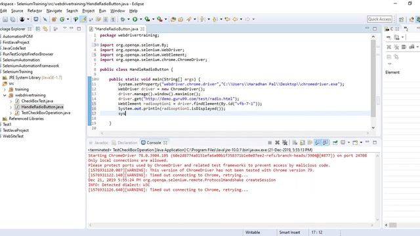Click the External Tools run icon

[159, 19]
